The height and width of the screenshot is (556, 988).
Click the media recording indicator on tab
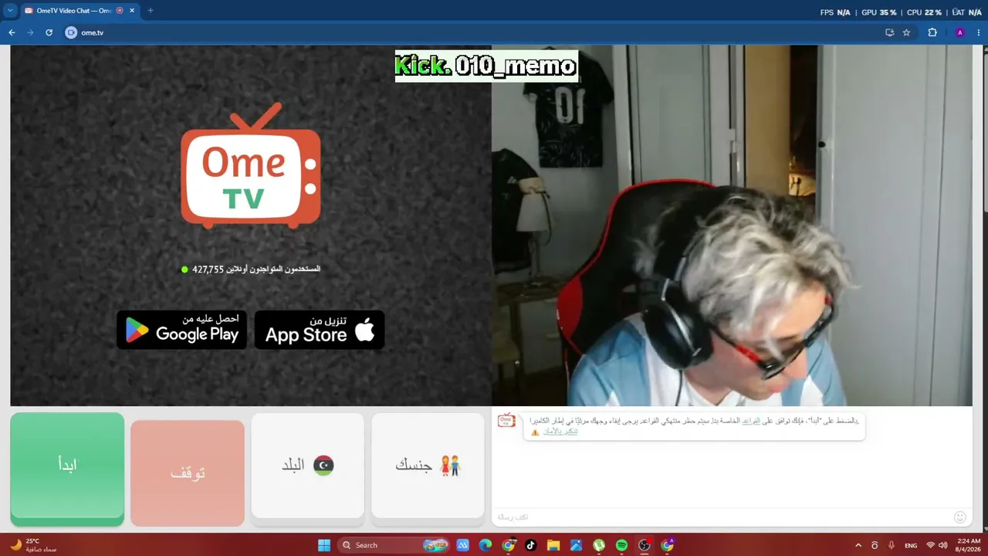pyautogui.click(x=120, y=11)
